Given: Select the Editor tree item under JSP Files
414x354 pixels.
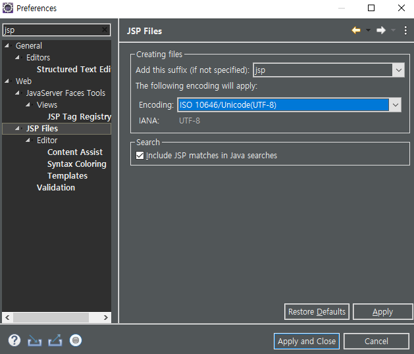Looking at the screenshot, I should coord(47,140).
